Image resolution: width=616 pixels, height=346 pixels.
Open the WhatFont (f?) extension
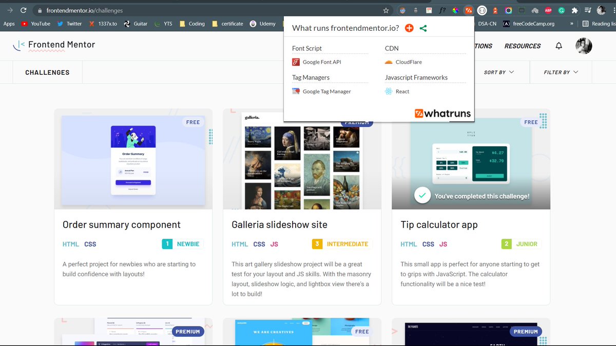click(x=442, y=10)
